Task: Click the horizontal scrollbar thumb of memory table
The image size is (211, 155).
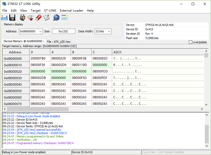Action: tap(38, 109)
